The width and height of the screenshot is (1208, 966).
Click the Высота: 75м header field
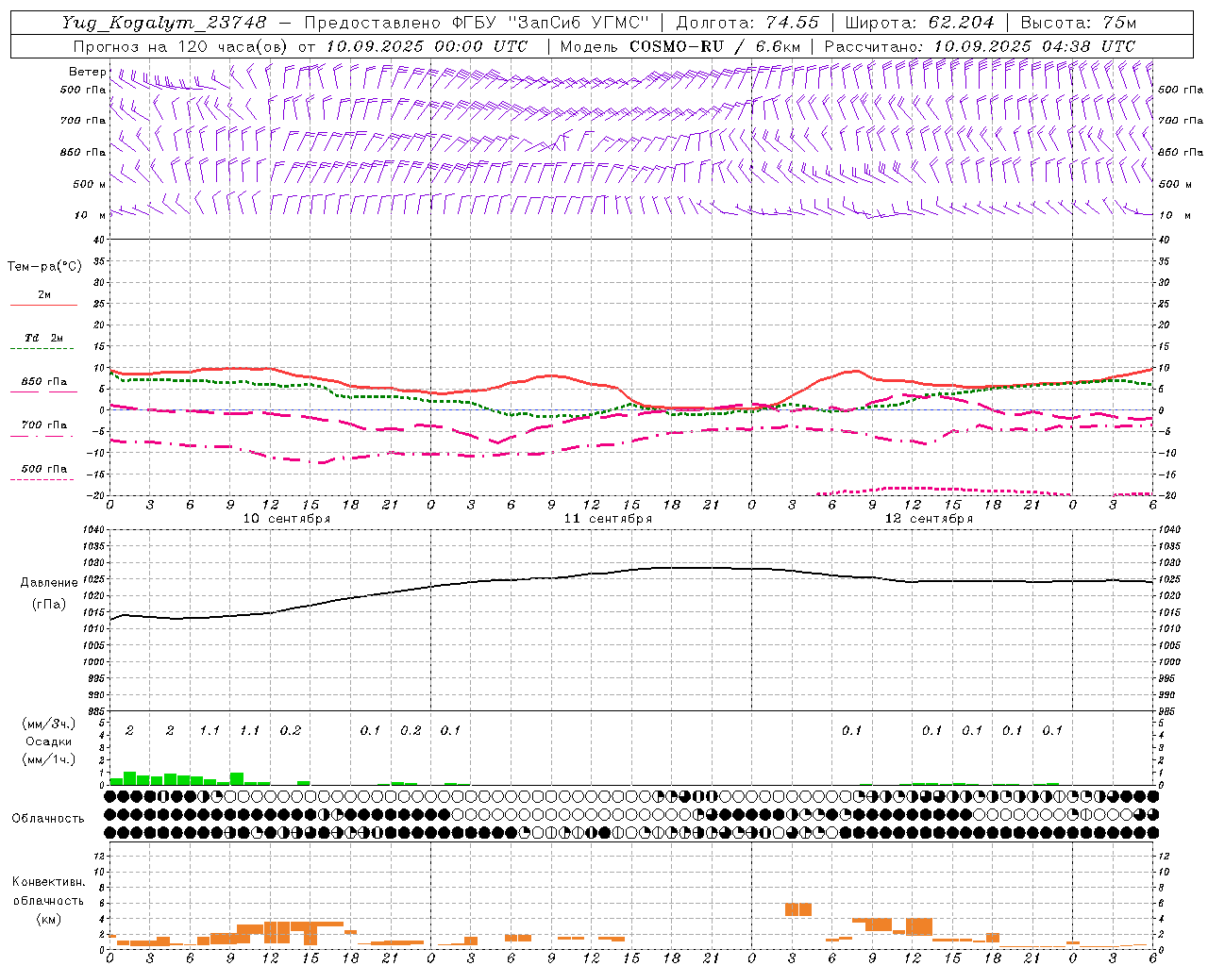1079,23
